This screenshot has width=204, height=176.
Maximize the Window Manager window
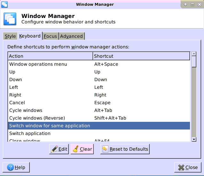[192, 5]
